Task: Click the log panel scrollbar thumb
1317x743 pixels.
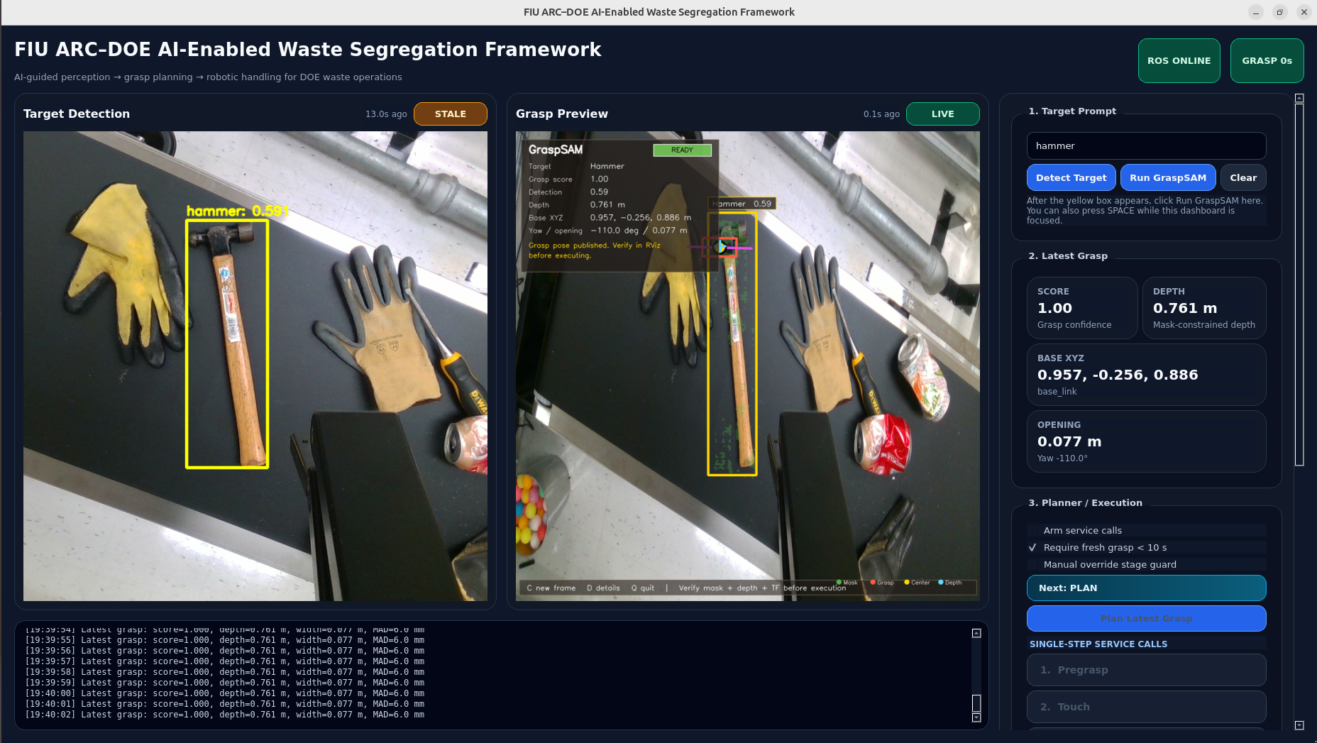Action: click(x=976, y=703)
